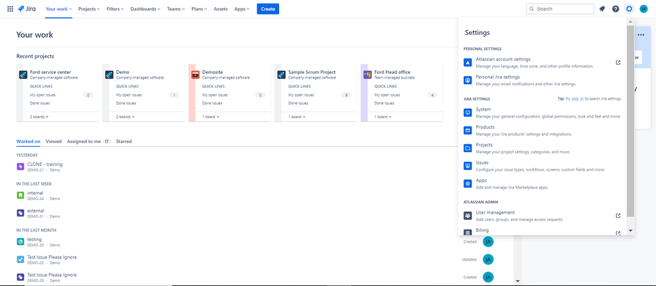The image size is (656, 286).
Task: Expand the Your work dropdown
Action: tap(58, 9)
